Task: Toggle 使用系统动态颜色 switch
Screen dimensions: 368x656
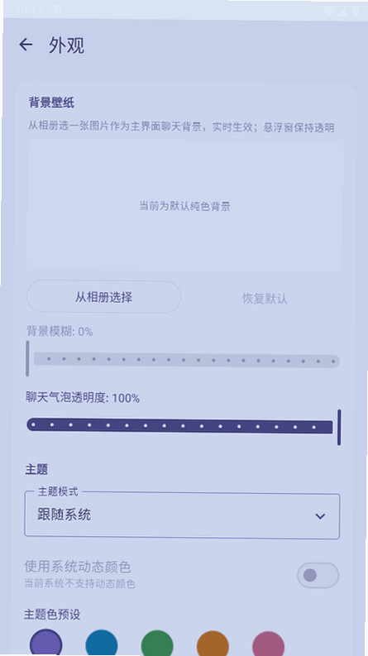Action: pyautogui.click(x=318, y=576)
